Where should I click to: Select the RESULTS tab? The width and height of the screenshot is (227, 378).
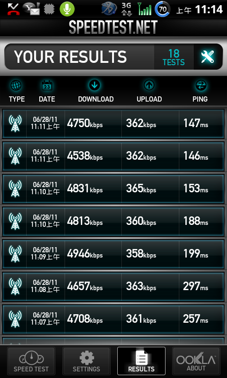point(141,361)
